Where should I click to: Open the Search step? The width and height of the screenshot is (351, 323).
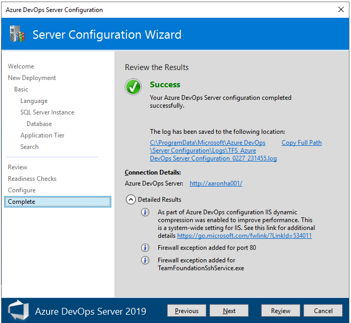29,147
